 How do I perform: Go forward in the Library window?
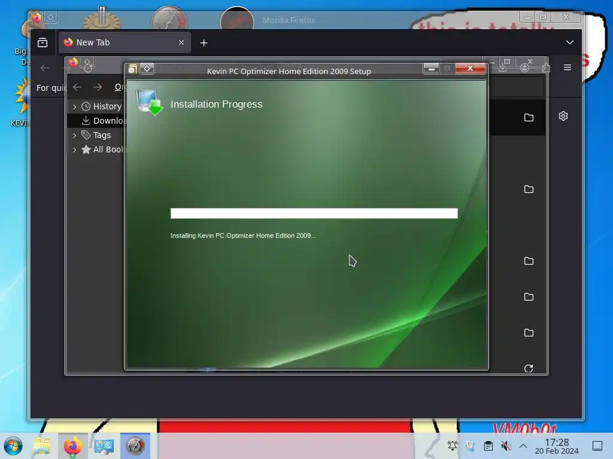(98, 87)
